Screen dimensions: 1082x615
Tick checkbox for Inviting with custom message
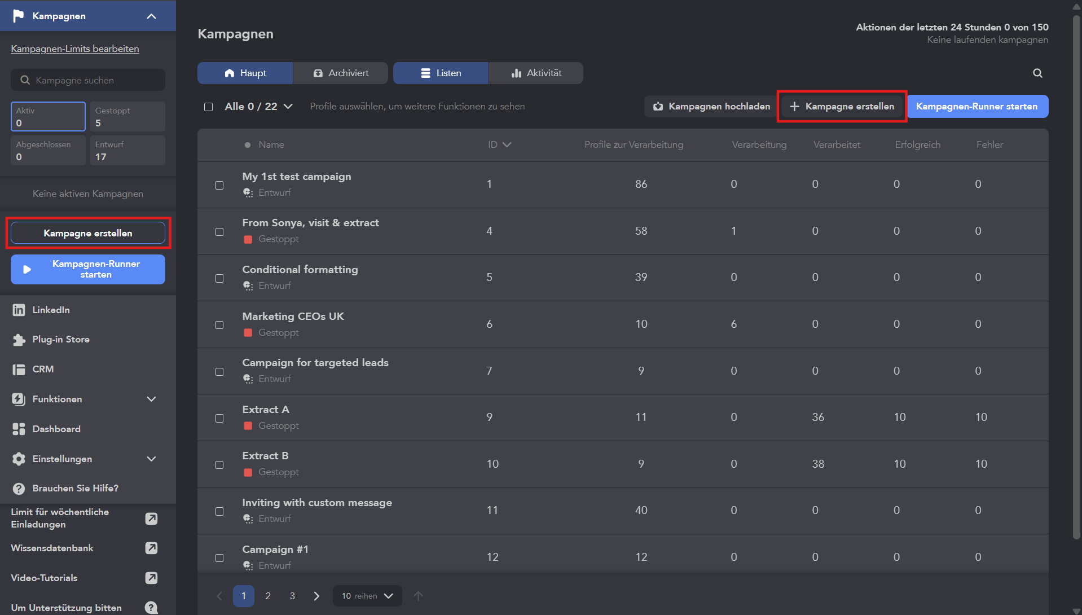[219, 511]
